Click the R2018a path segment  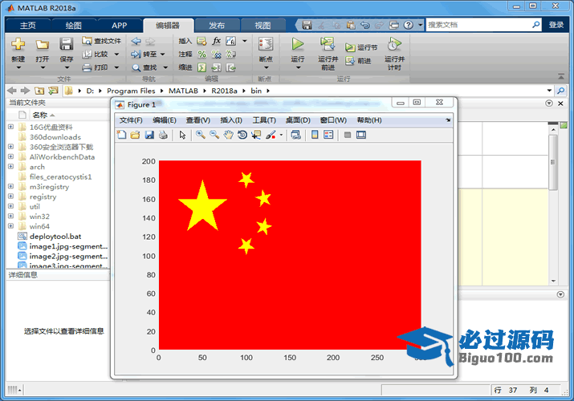(x=224, y=91)
